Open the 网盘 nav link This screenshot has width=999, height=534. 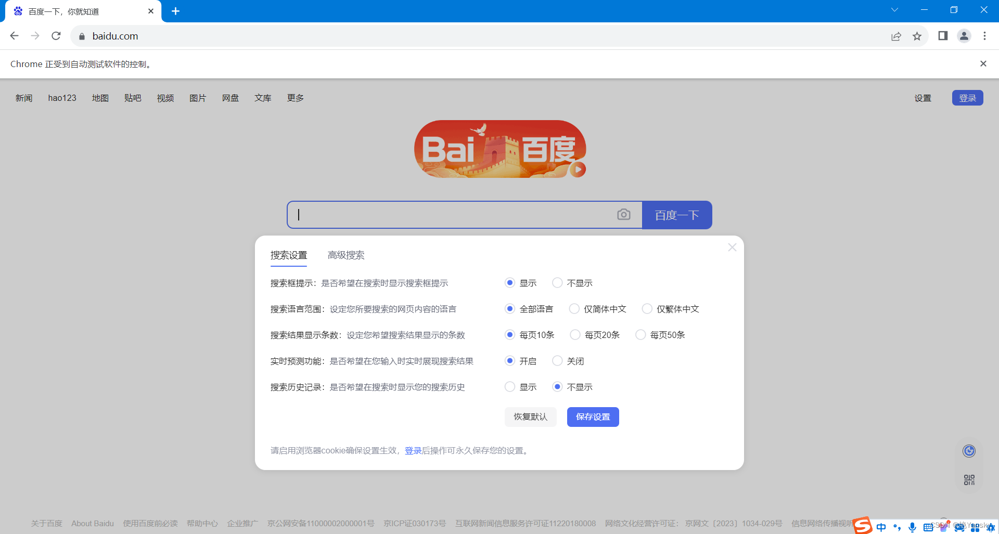click(x=230, y=98)
